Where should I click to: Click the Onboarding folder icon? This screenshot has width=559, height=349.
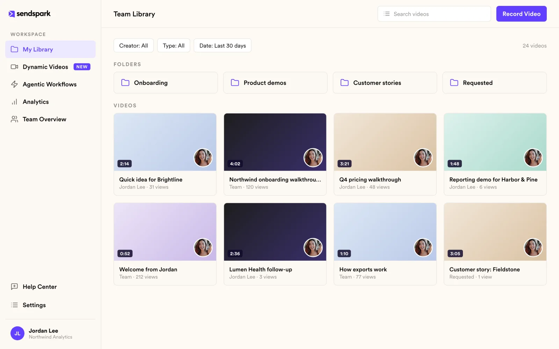tap(125, 83)
